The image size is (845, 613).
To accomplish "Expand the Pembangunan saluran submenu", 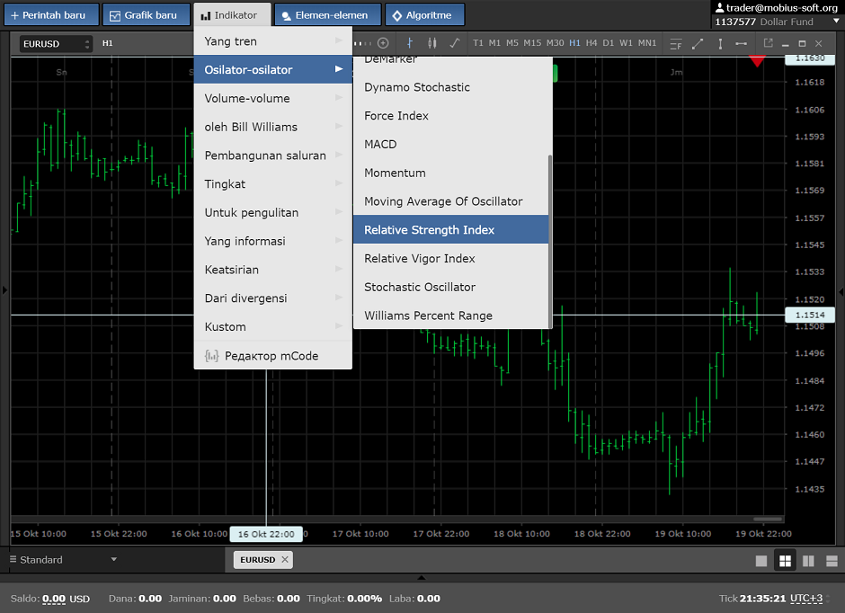I will point(272,155).
